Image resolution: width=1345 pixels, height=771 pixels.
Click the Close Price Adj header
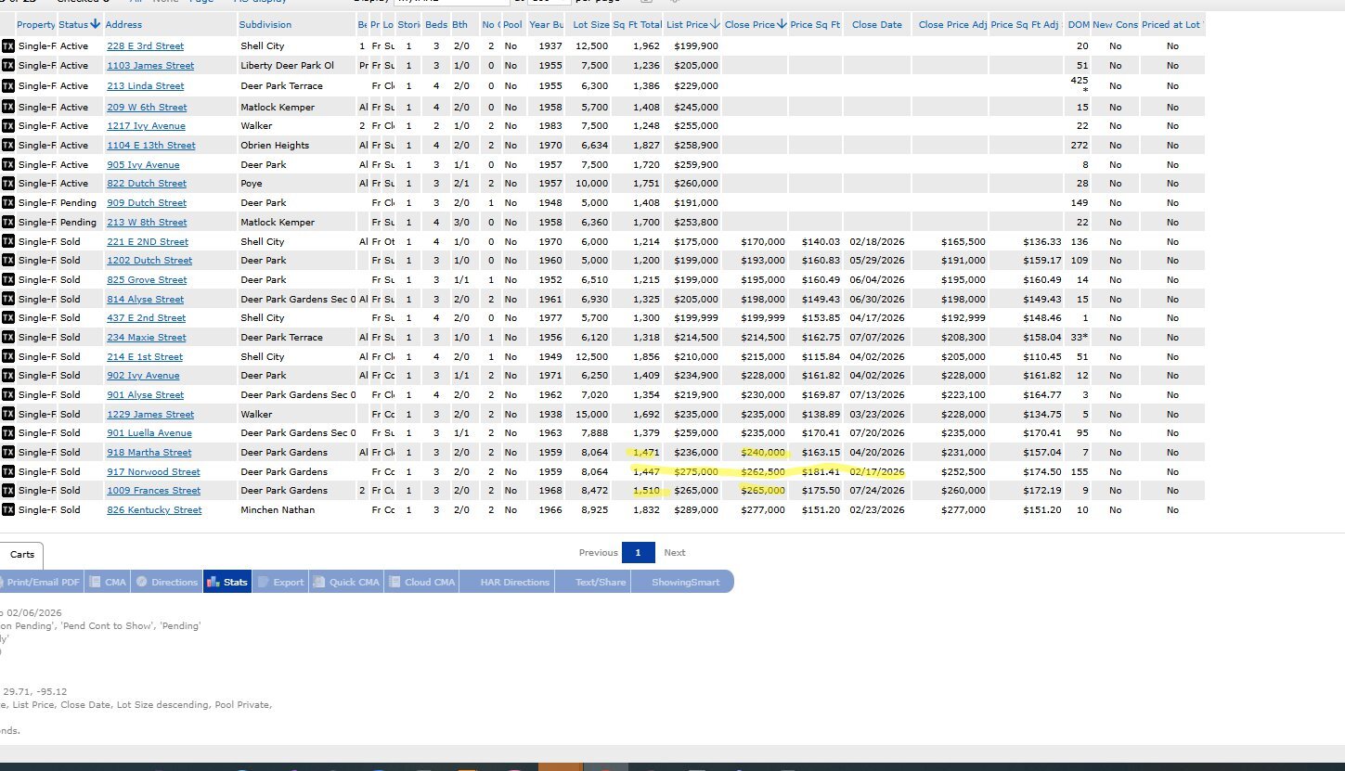coord(952,24)
